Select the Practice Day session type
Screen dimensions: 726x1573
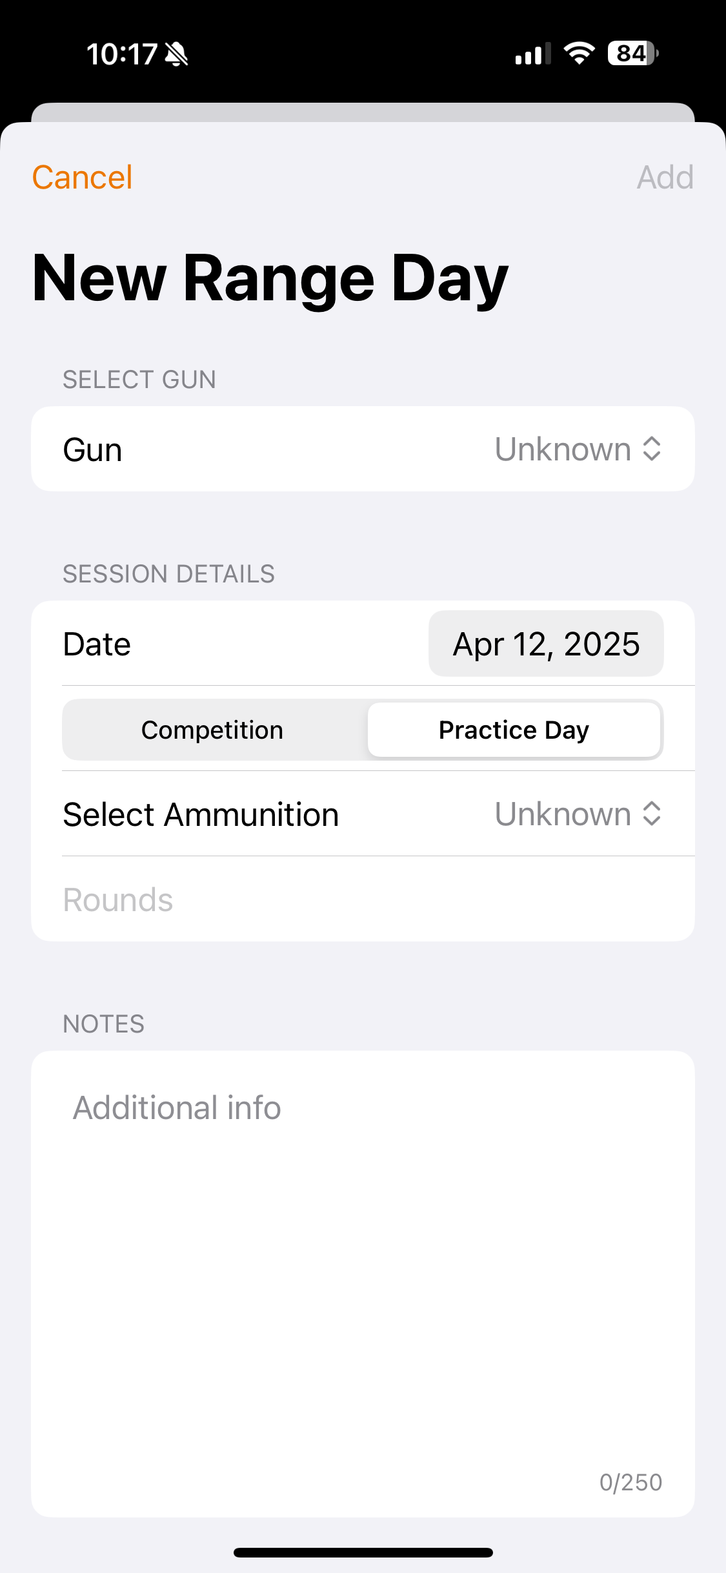point(514,730)
